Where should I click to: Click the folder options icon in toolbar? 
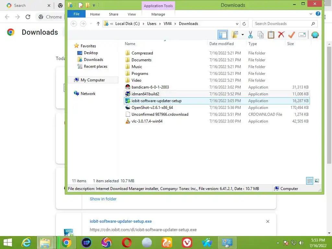click(x=235, y=35)
